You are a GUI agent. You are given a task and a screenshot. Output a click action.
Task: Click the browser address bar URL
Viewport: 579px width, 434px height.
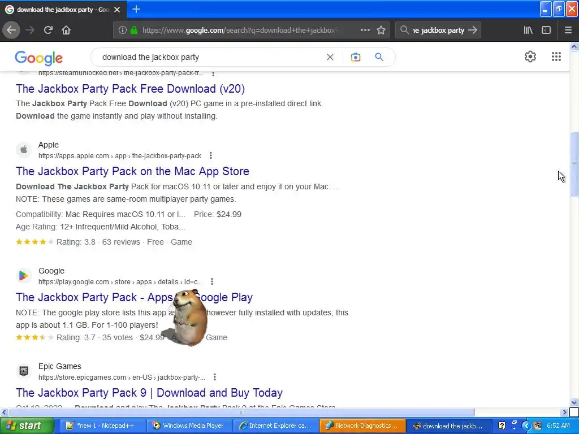(x=240, y=31)
